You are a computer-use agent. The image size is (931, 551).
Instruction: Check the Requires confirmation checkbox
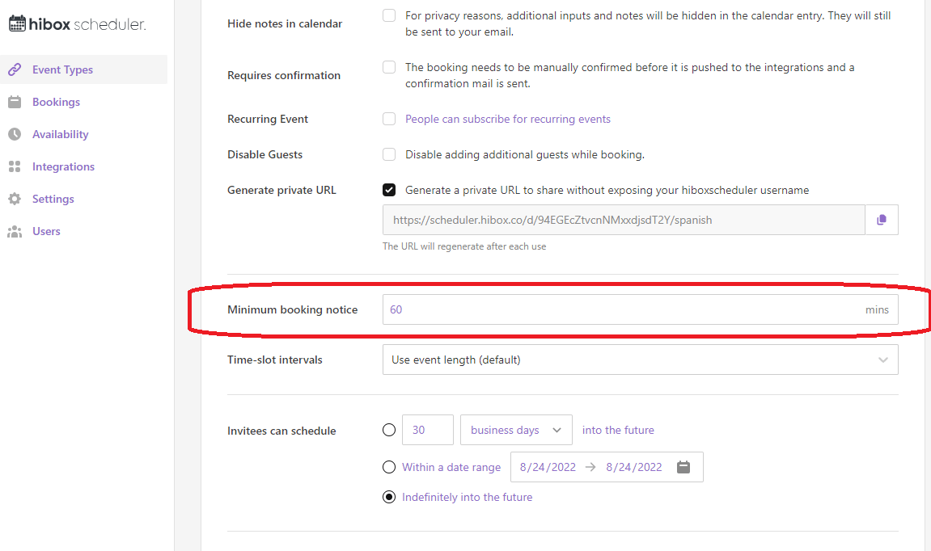[x=389, y=67]
